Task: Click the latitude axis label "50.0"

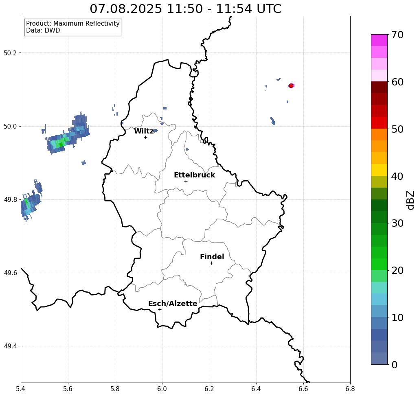Action: [10, 126]
